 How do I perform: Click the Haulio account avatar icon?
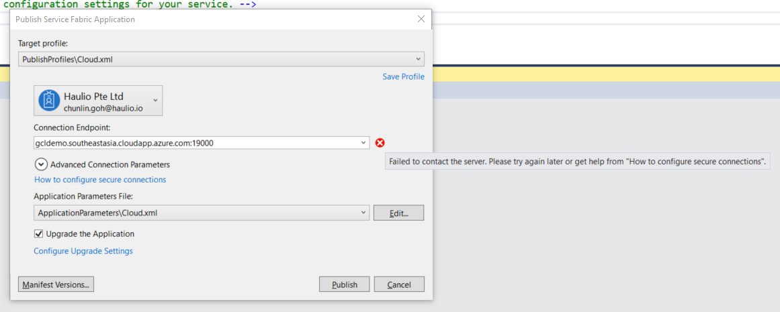point(49,101)
